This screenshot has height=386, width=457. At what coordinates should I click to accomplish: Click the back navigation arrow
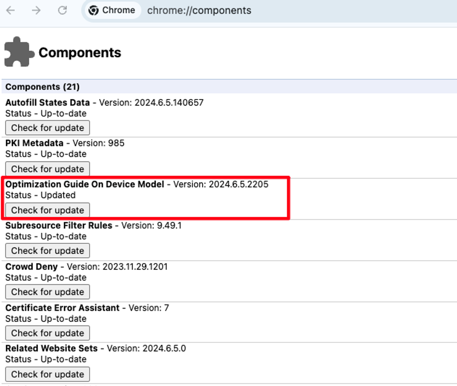point(11,11)
